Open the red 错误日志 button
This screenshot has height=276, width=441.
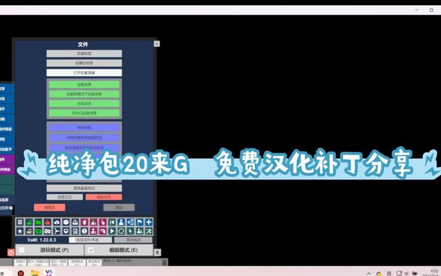pyautogui.click(x=104, y=197)
